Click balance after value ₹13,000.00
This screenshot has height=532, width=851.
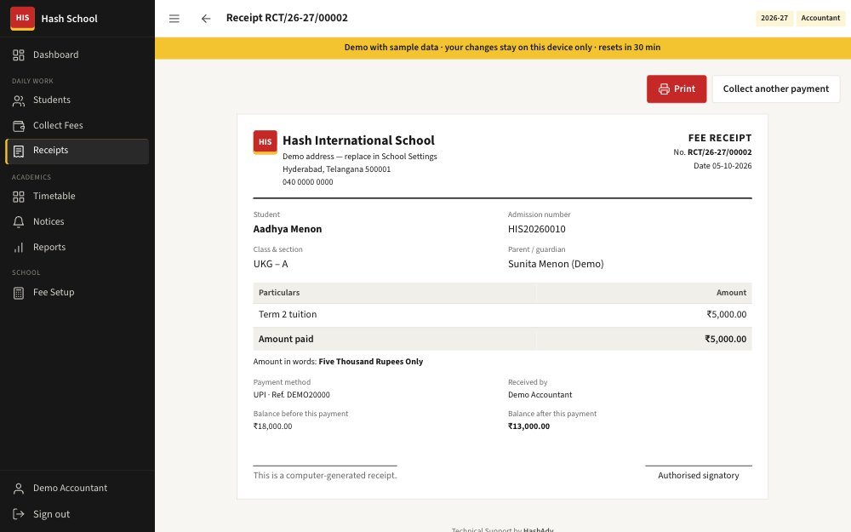coord(528,426)
